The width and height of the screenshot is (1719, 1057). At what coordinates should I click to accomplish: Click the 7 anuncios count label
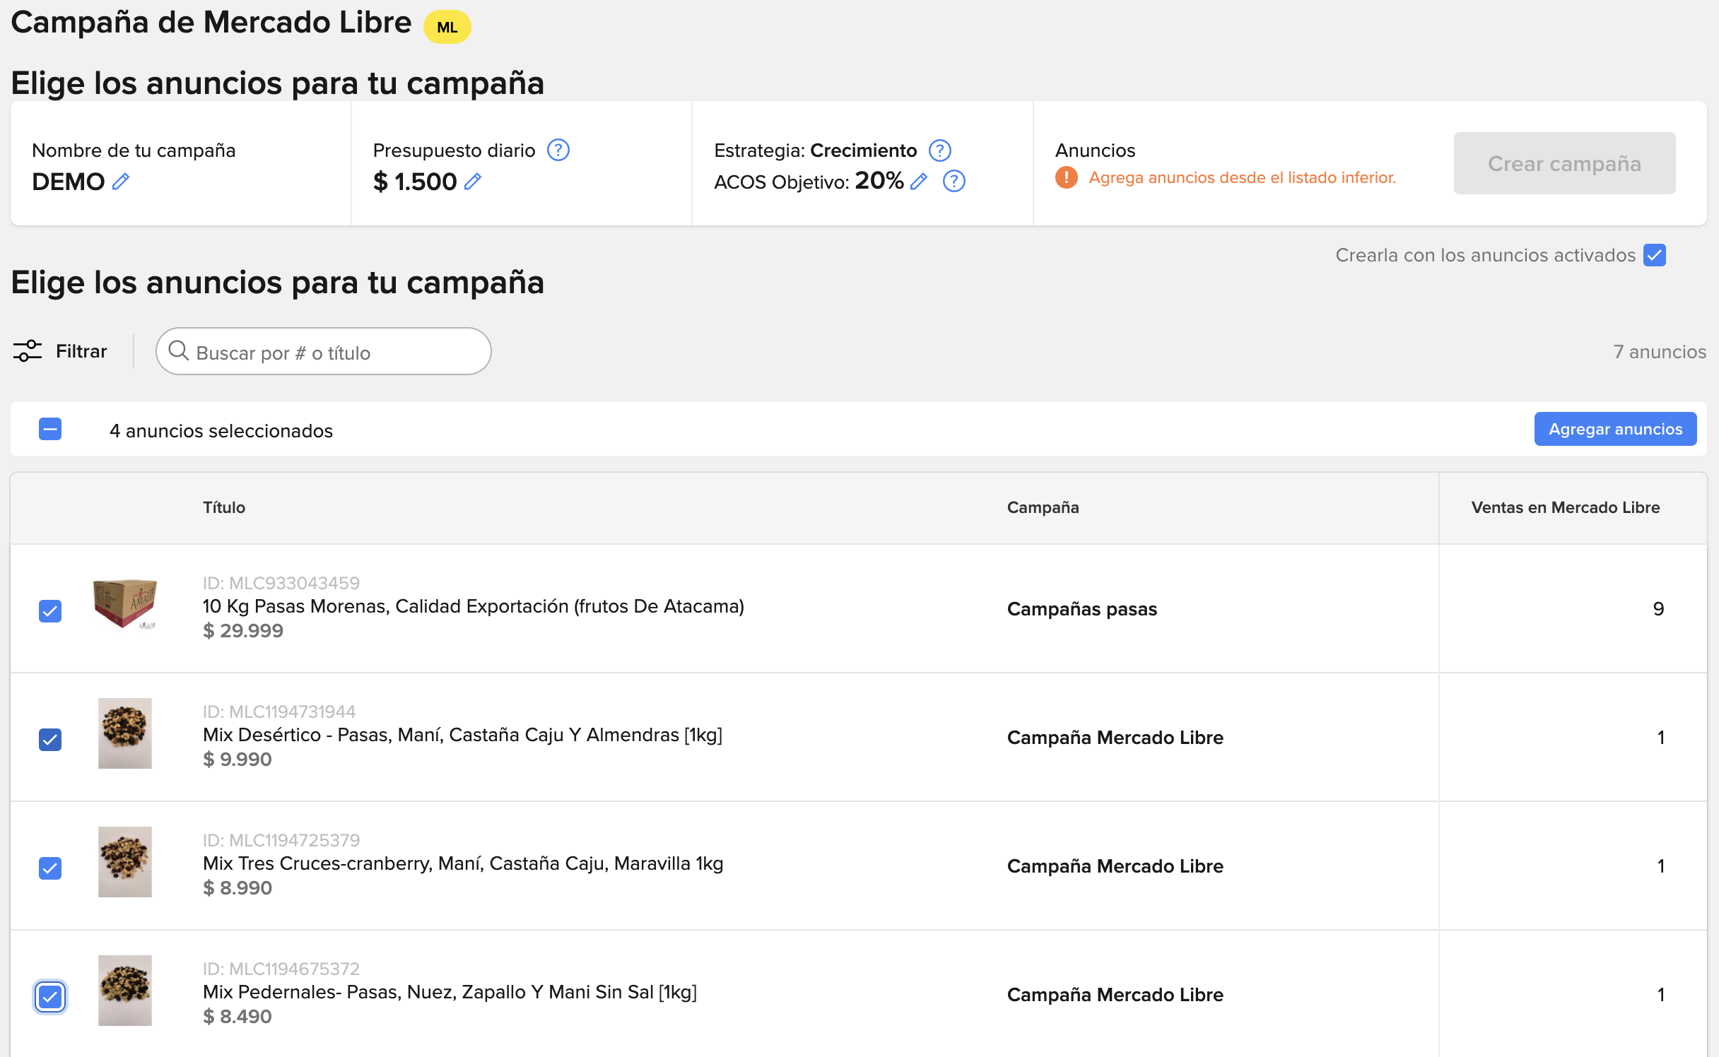click(x=1660, y=352)
